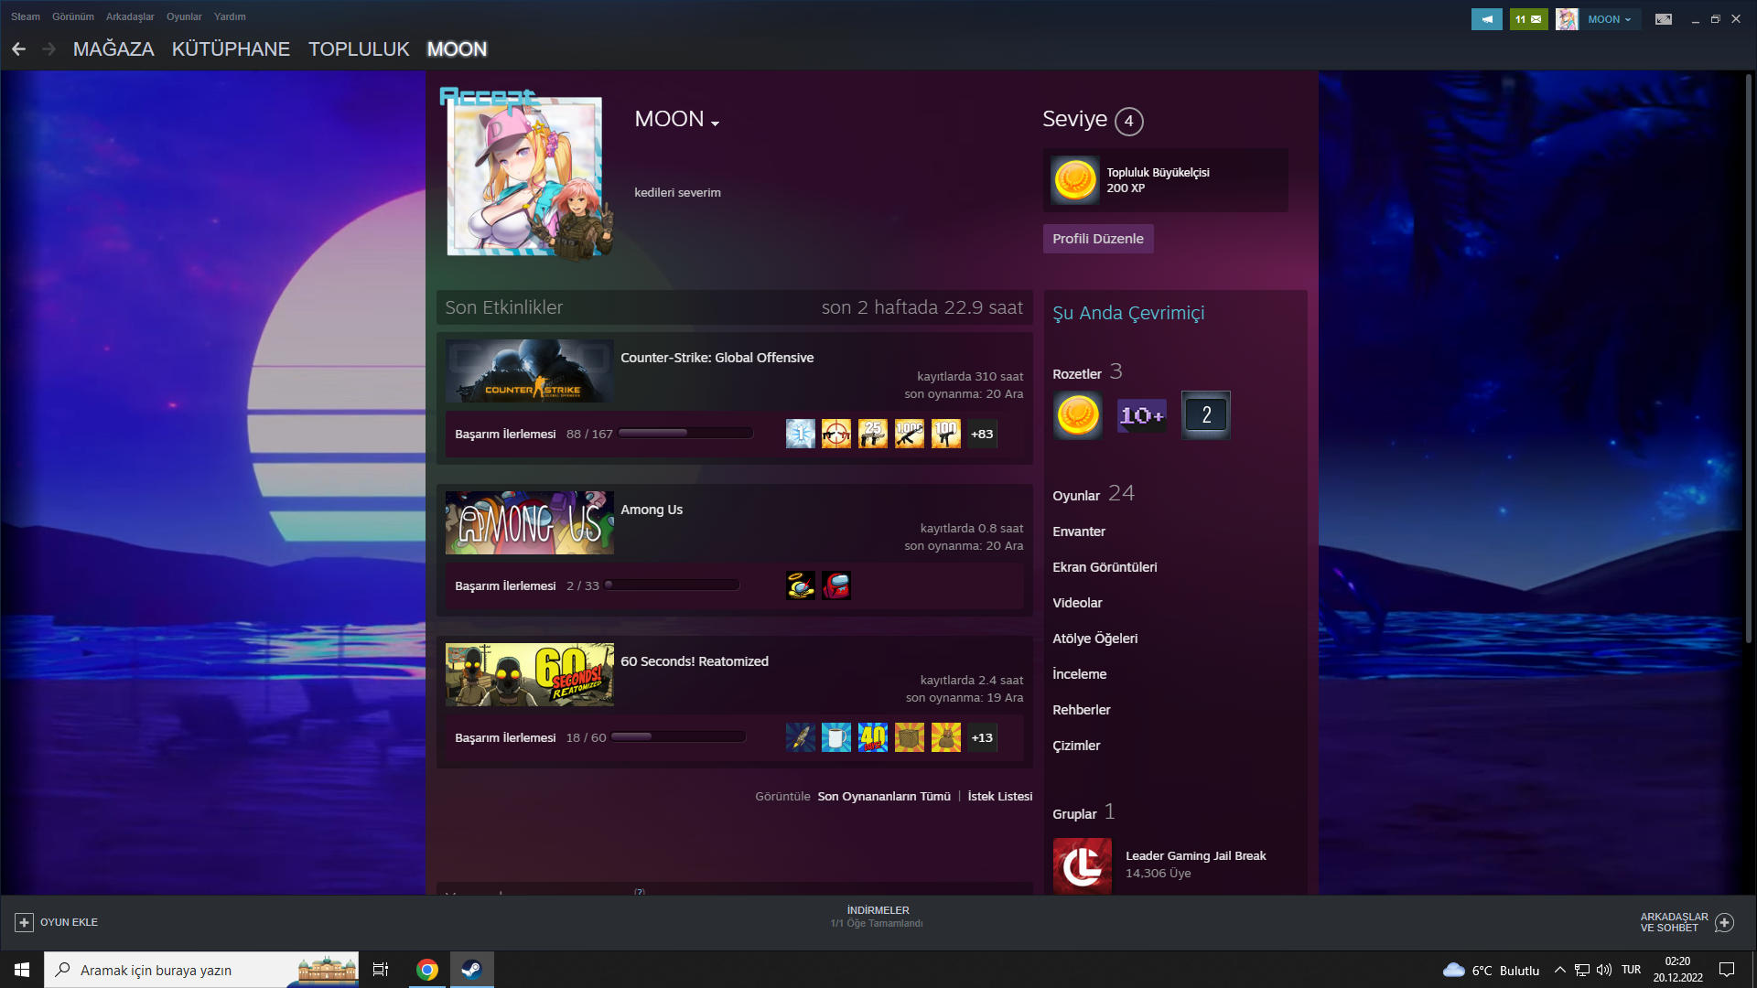Click the Windows search box
This screenshot has height=988, width=1757.
click(201, 970)
